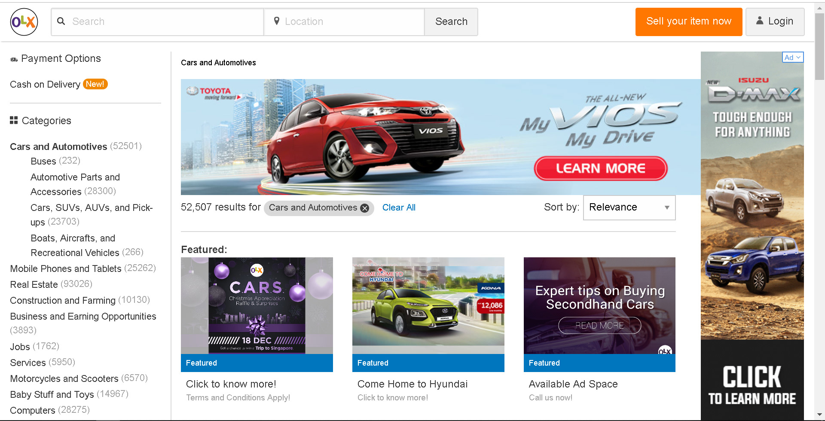
Task: Click the OLX logo
Action: (24, 21)
